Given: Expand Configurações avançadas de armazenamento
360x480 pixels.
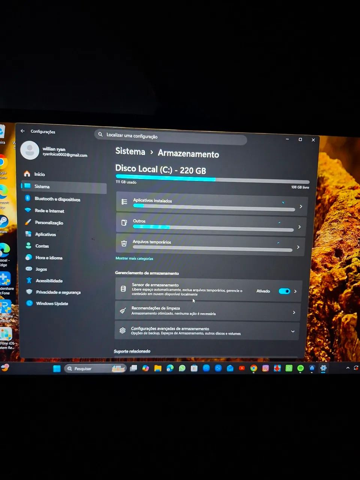Looking at the screenshot, I should [293, 331].
